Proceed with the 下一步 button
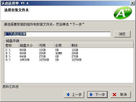Viewport: 136px width, 102px height. coord(97,94)
